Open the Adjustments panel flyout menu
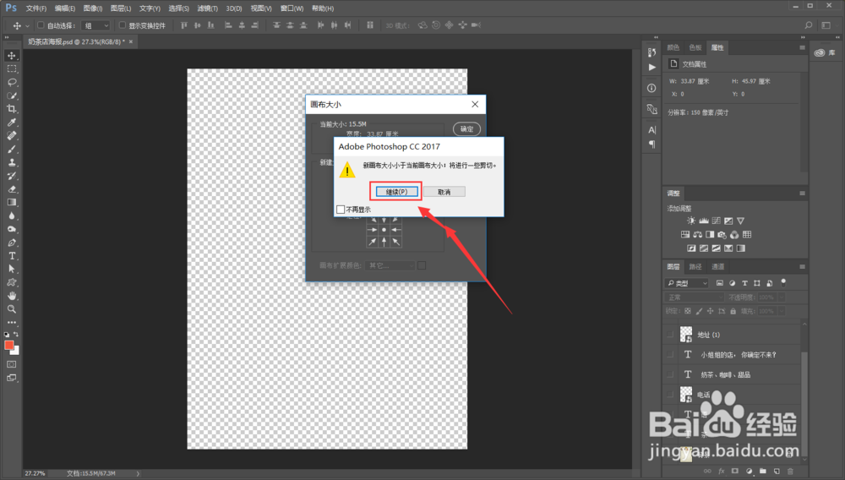845x480 pixels. tap(802, 193)
